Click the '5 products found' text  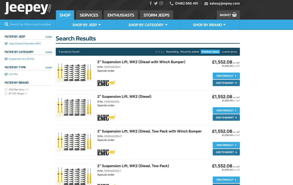coord(69,52)
